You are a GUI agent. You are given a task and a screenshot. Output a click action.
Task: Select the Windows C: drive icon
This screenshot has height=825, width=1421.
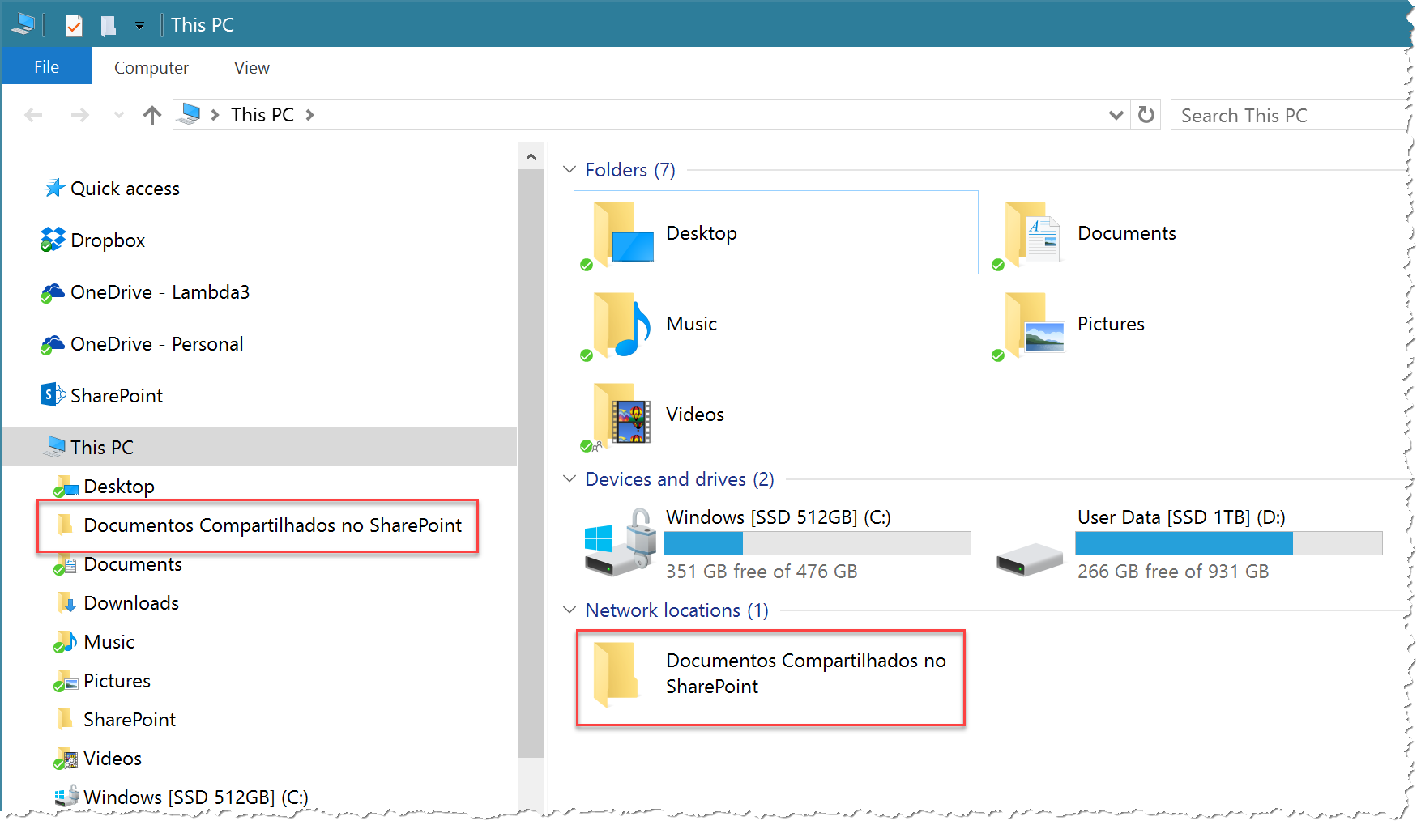(619, 542)
